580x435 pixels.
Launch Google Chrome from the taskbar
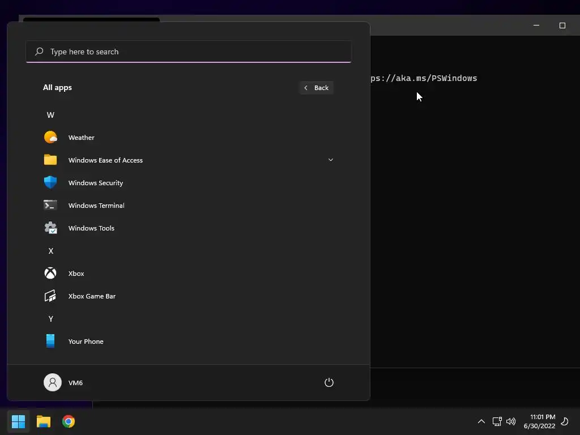69,421
